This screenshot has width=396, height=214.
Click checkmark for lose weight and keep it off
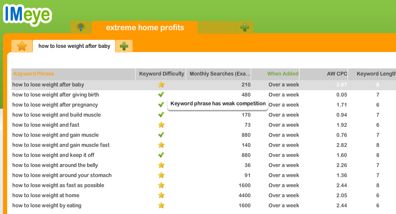pyautogui.click(x=161, y=155)
